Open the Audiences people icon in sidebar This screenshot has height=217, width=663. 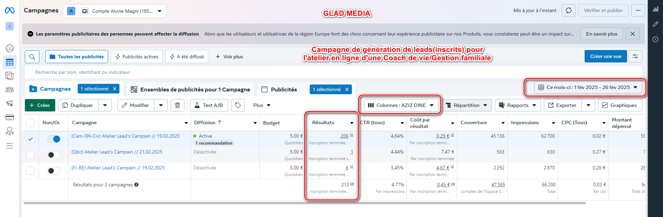[x=10, y=90]
